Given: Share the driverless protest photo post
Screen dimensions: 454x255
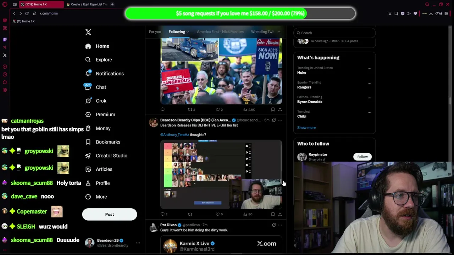Looking at the screenshot, I should [x=280, y=109].
